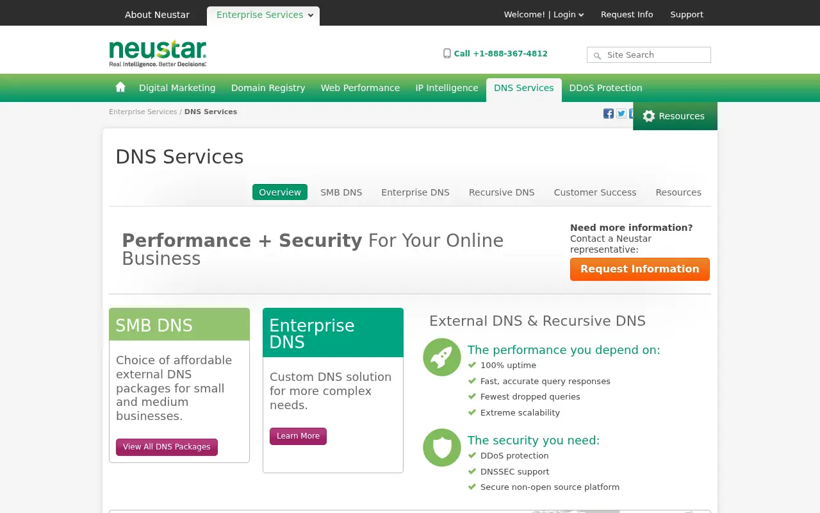Open the Request Info link in top bar
This screenshot has height=513, width=820.
coord(627,15)
